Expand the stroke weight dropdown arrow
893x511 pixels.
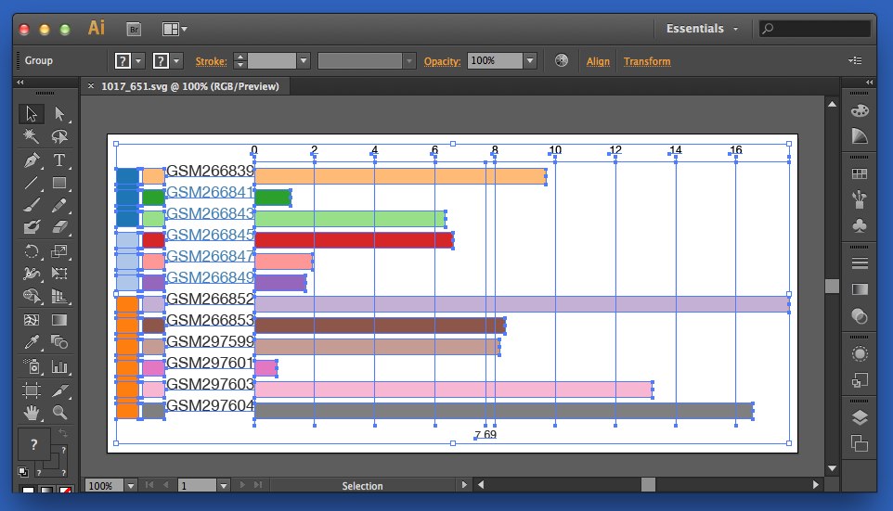point(303,60)
